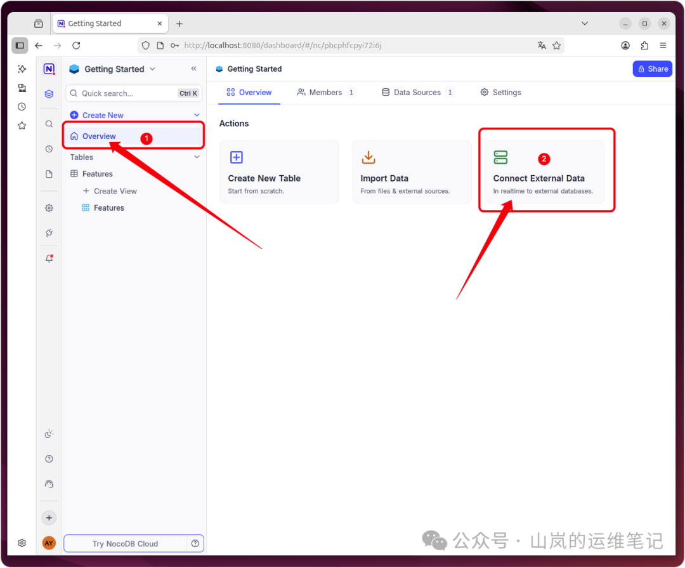The height and width of the screenshot is (568, 685).
Task: Open bookmarks star in Firefox sidebar
Action: 22,126
